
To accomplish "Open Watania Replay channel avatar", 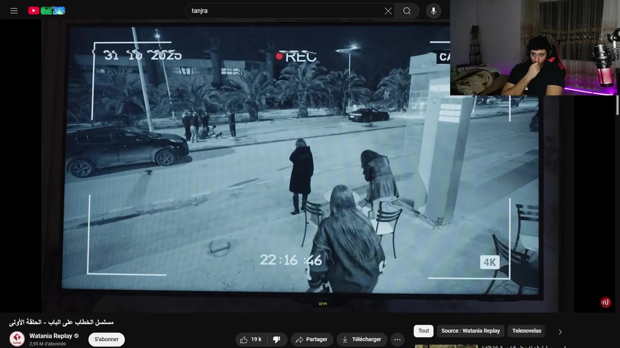I will [17, 339].
